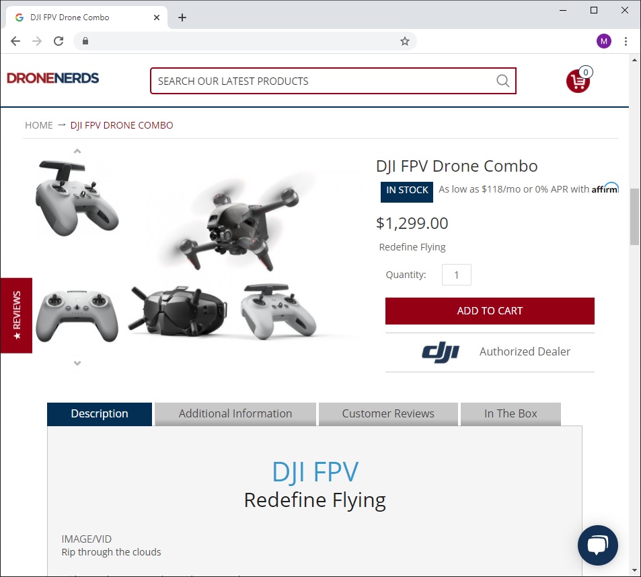The image size is (641, 577).
Task: Go to the Home breadcrumb
Action: click(x=39, y=125)
